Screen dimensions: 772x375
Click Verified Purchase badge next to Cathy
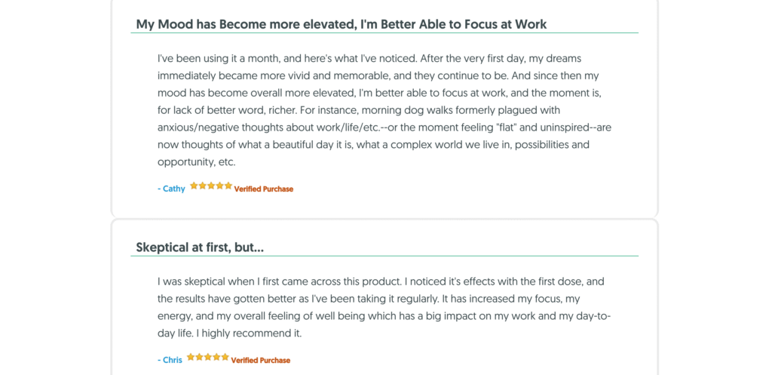263,189
